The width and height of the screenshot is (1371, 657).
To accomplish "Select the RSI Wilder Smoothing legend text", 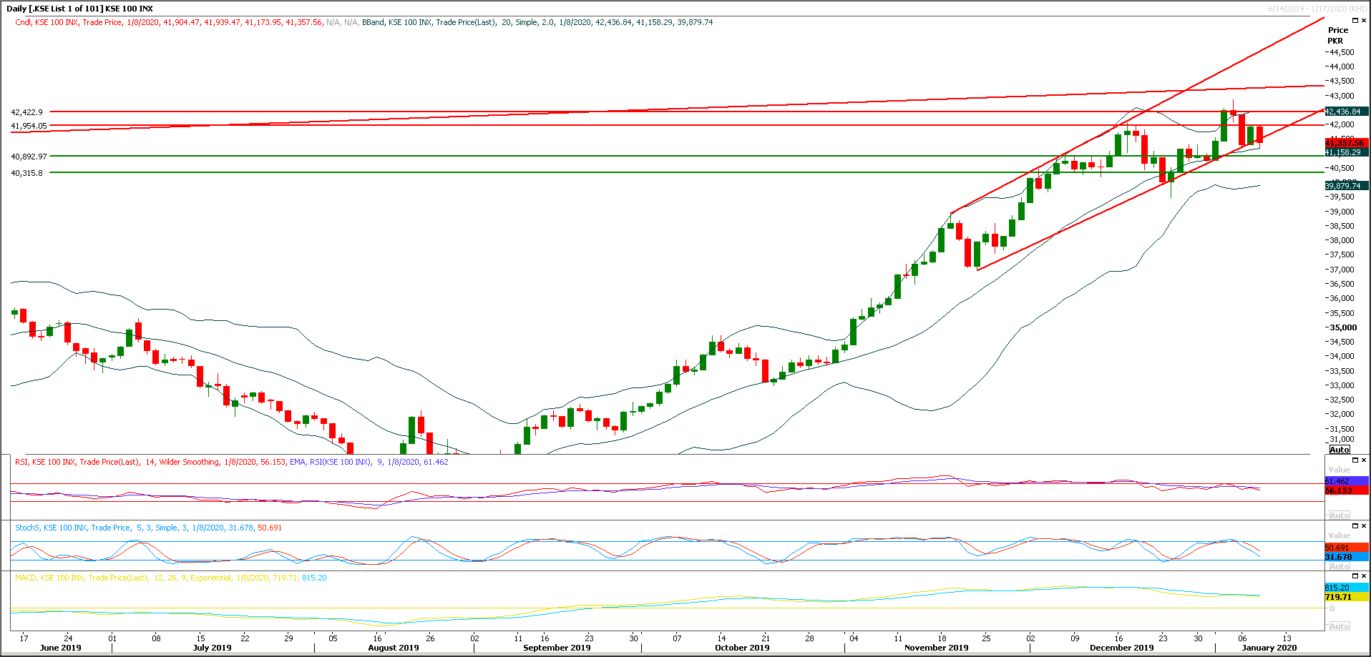I will [190, 462].
